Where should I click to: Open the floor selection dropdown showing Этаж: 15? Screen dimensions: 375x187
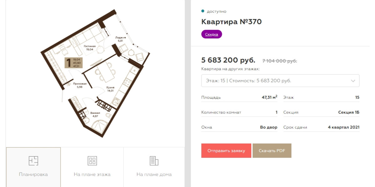(x=280, y=80)
